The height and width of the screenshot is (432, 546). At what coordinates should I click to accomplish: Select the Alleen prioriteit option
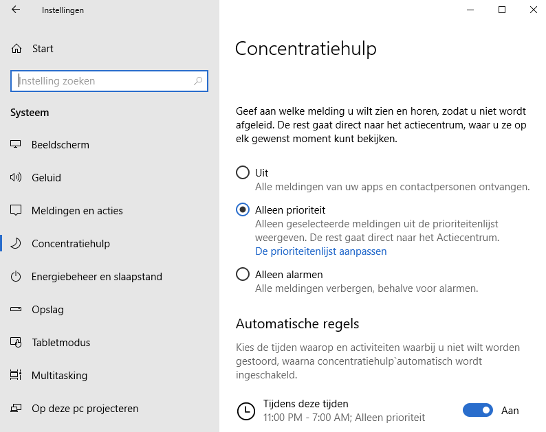pos(243,209)
